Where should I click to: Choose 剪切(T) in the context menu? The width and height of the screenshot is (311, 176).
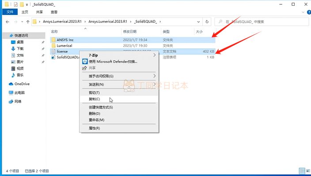pyautogui.click(x=119, y=93)
